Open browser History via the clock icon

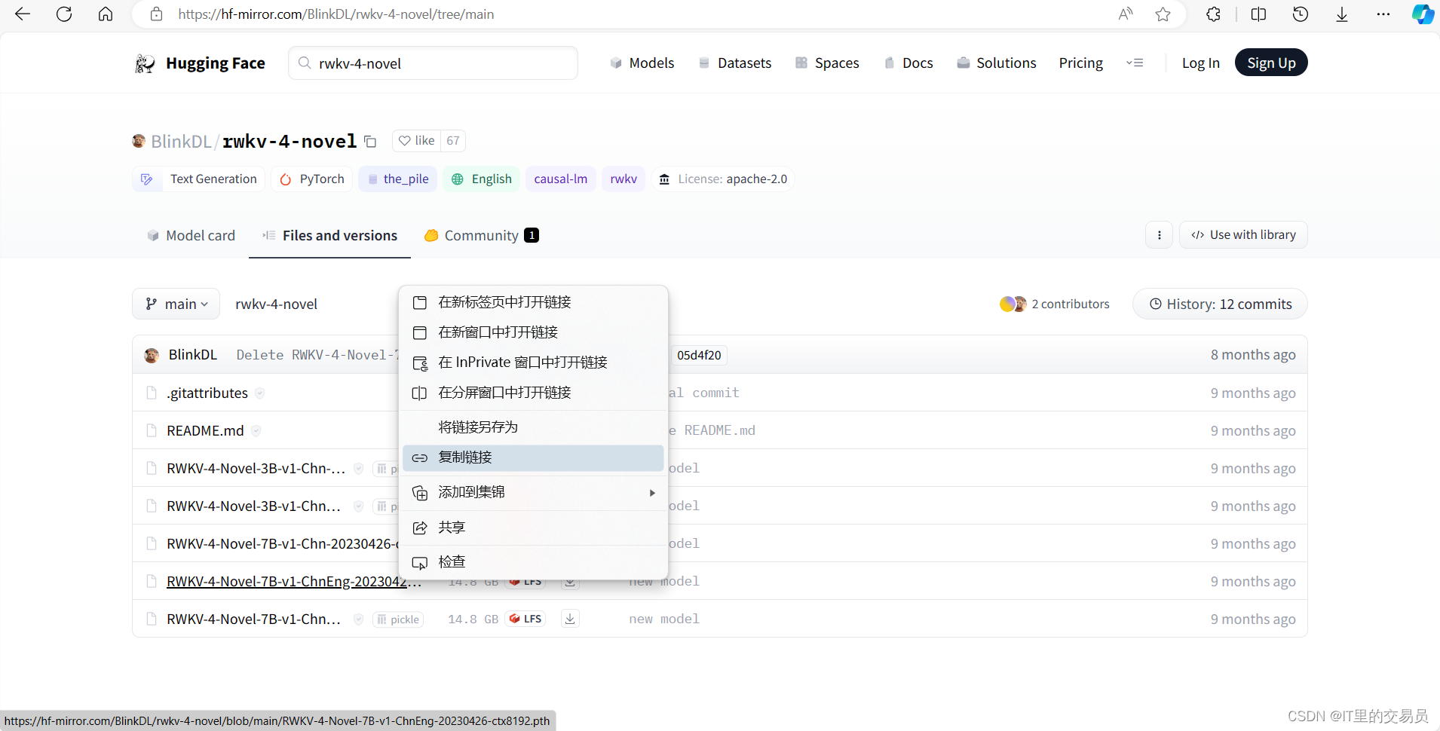[1301, 14]
